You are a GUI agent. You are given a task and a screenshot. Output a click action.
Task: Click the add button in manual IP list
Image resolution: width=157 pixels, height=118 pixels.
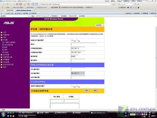point(87,91)
